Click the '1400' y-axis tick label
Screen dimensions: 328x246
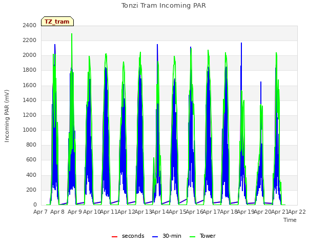[x=30, y=100]
